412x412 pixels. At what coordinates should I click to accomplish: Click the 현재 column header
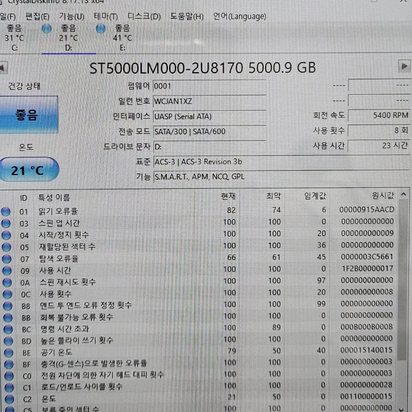coord(228,196)
